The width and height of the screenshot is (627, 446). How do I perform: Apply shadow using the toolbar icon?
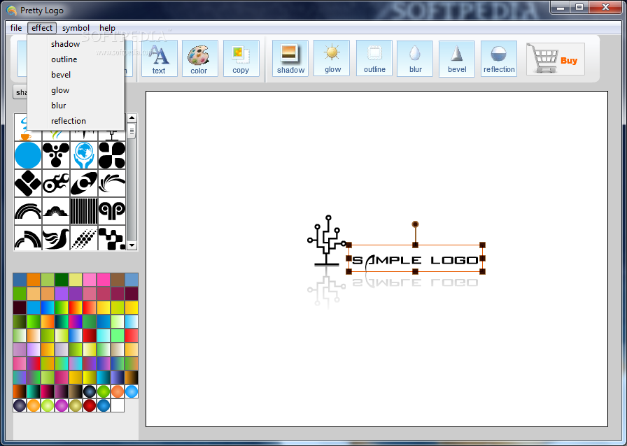pos(290,58)
